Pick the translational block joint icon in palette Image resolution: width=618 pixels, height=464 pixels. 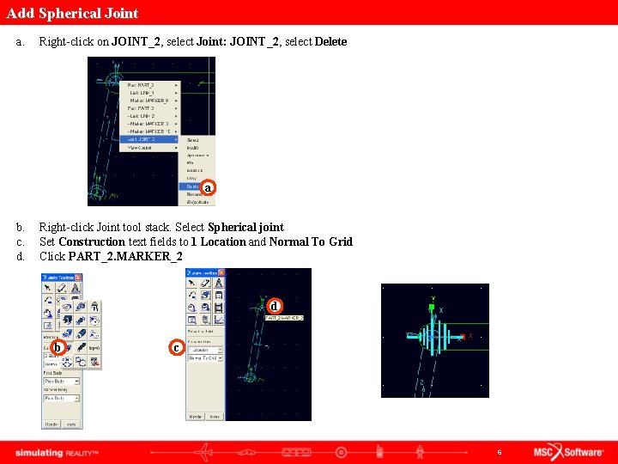(x=67, y=320)
